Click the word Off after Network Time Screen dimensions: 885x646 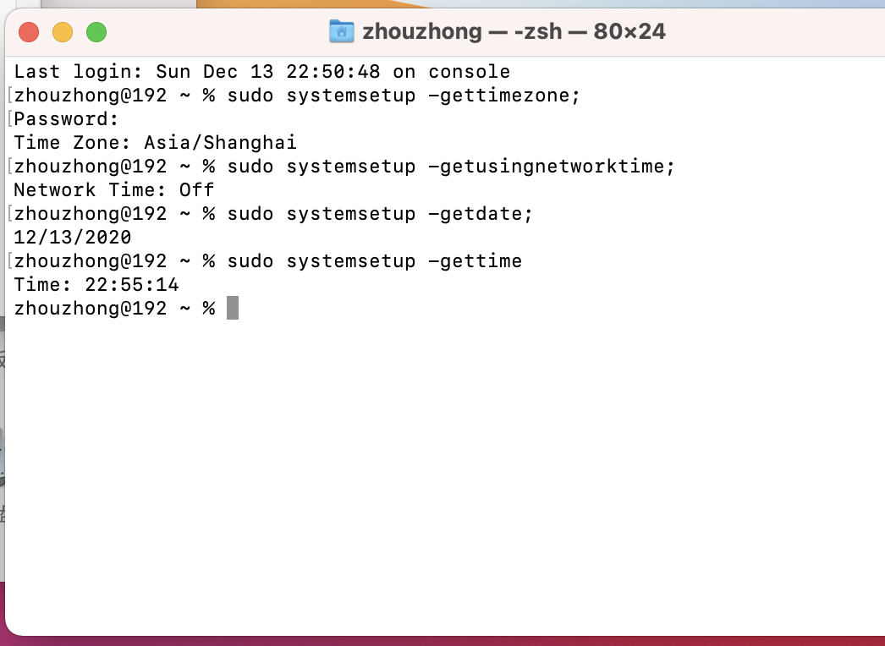tap(196, 190)
